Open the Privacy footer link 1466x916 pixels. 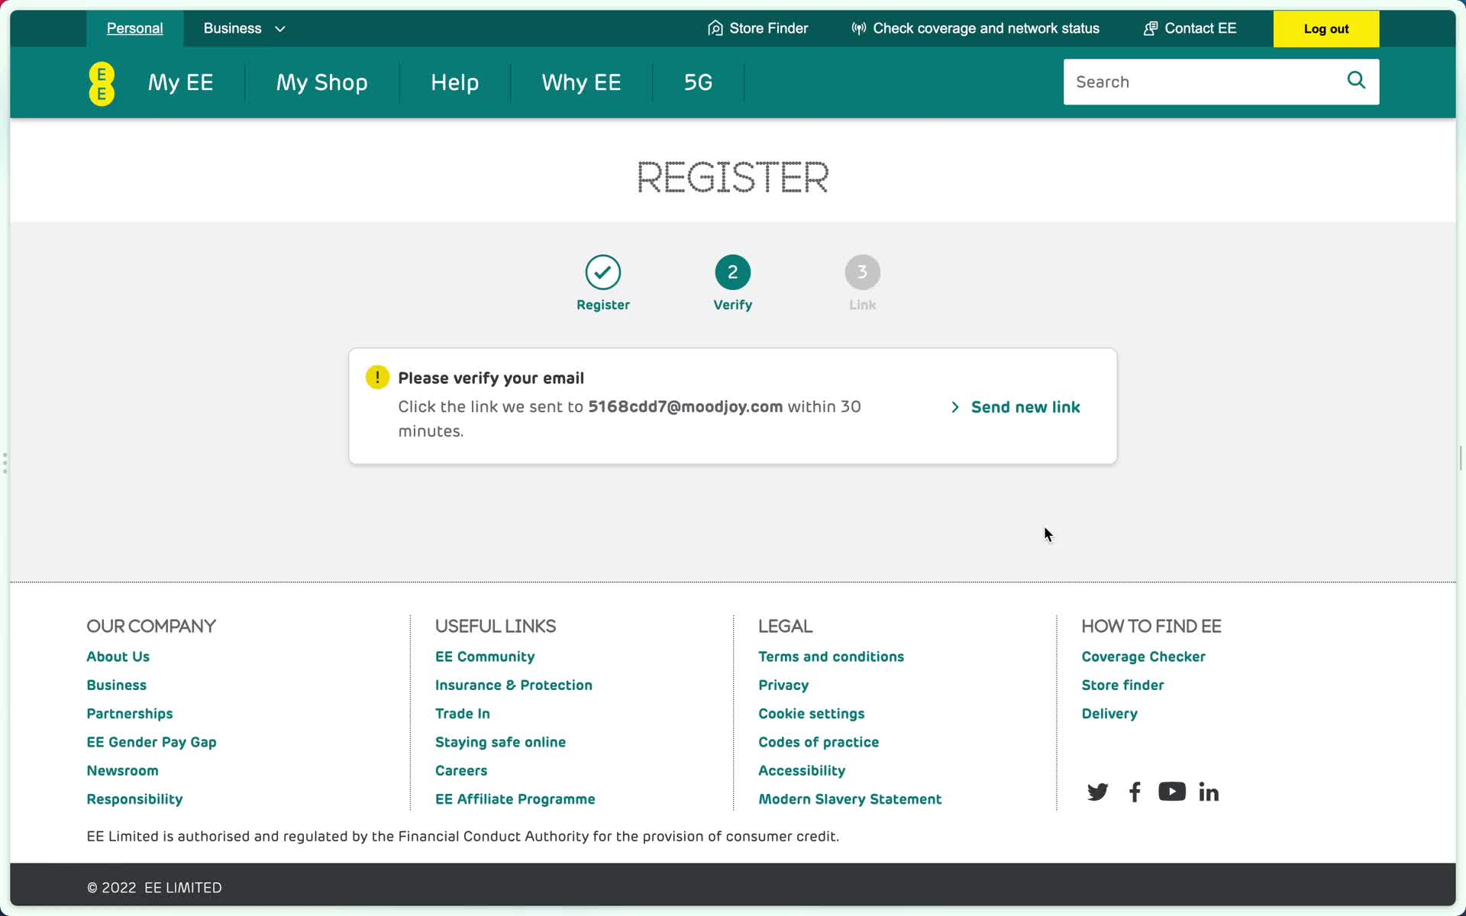(783, 685)
